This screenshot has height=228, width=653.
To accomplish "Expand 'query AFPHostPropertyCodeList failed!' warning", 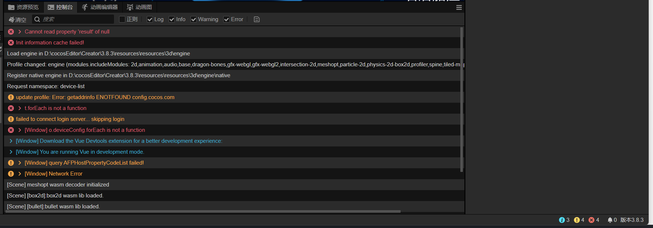I will 20,163.
